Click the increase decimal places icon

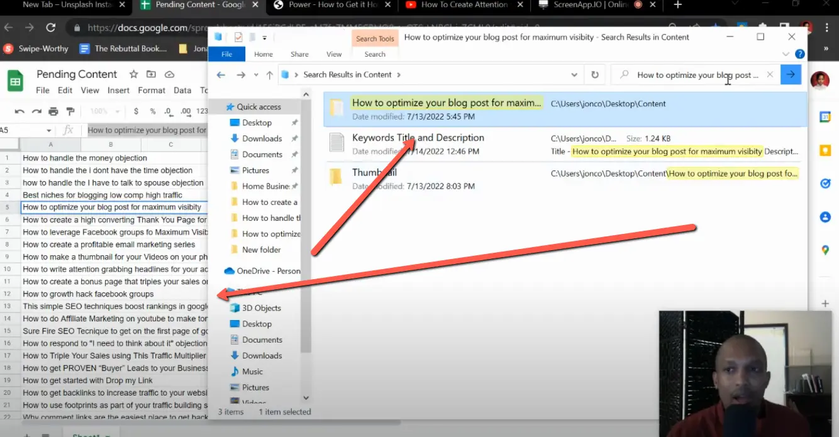point(187,111)
